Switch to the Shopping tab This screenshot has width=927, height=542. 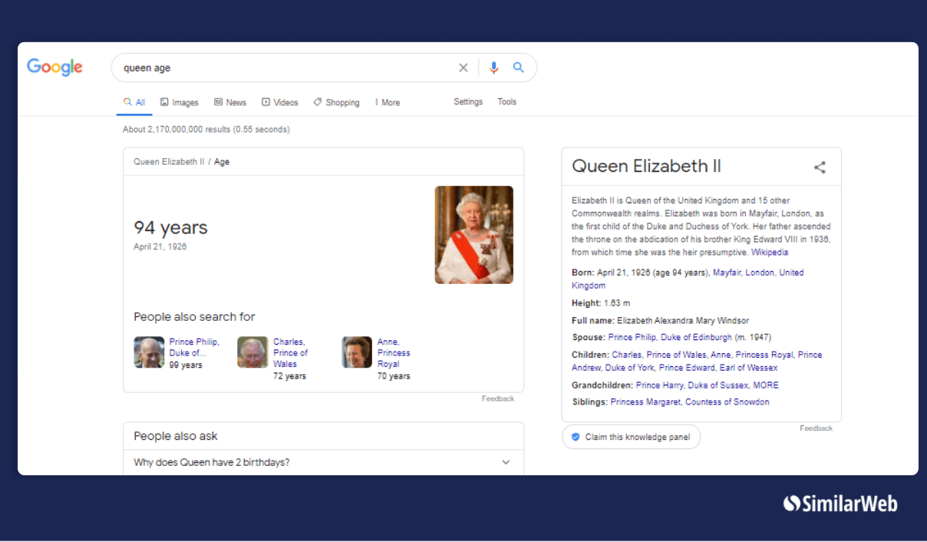[x=336, y=102]
